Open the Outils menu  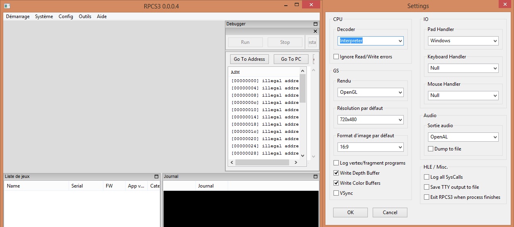[85, 17]
